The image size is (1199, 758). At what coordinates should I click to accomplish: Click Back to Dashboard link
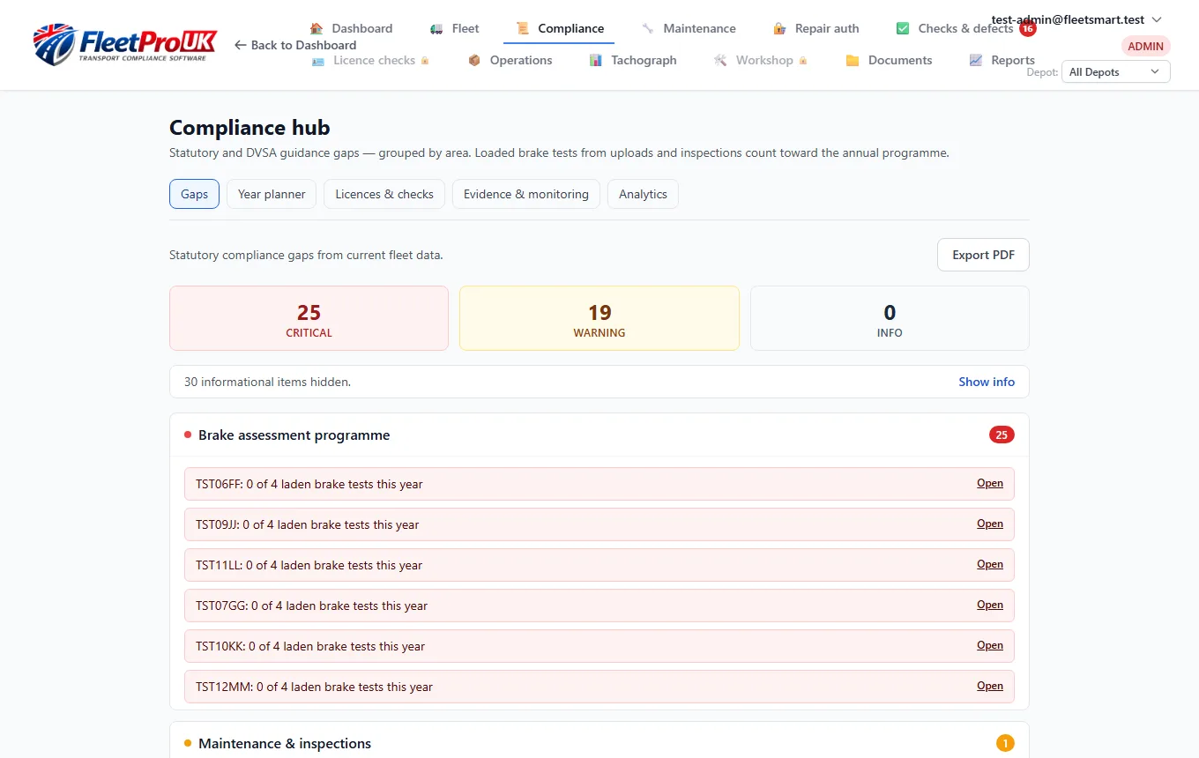tap(295, 45)
